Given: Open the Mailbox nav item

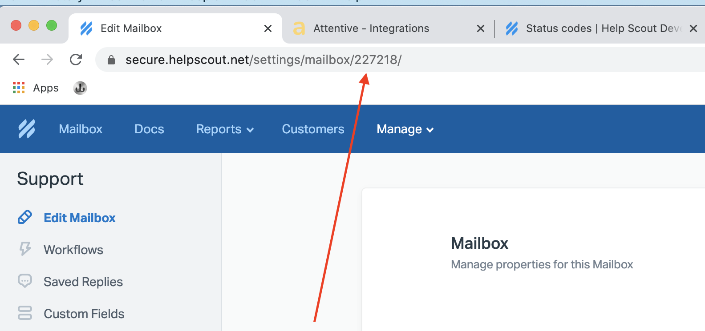Looking at the screenshot, I should [x=81, y=129].
